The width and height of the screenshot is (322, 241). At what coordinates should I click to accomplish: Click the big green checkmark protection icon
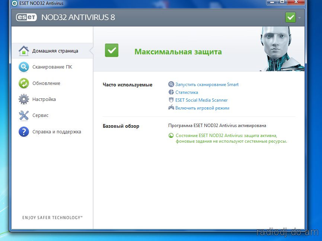(x=112, y=50)
